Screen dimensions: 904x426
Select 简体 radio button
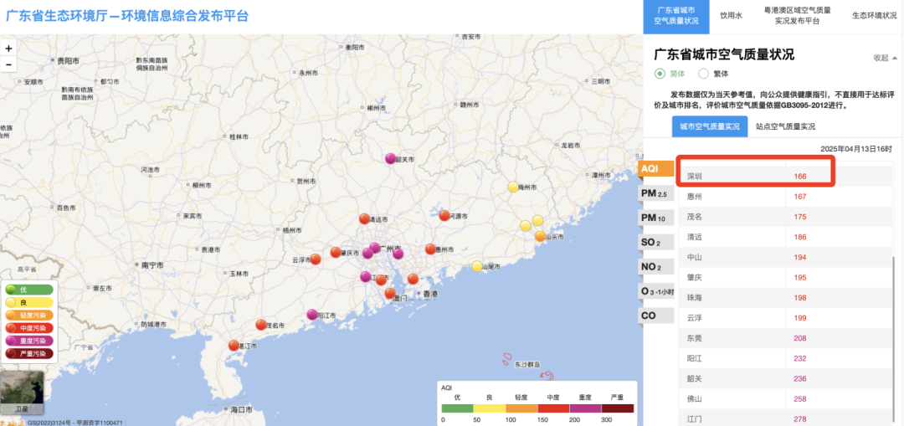coord(660,74)
